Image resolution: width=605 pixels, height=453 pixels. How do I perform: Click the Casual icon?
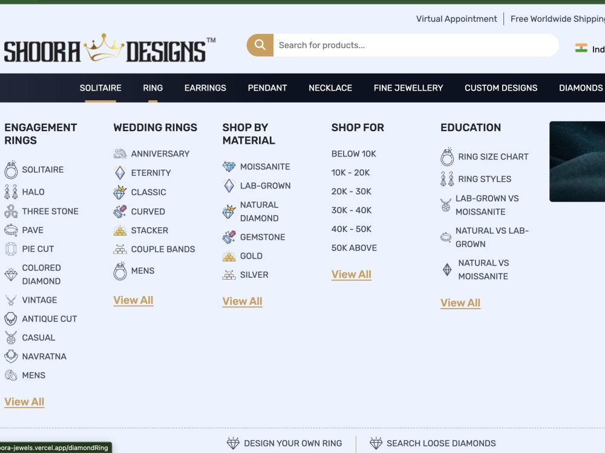tap(11, 338)
